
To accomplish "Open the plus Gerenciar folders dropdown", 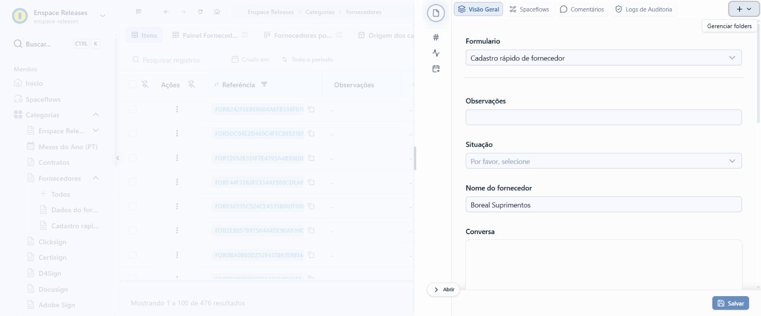I will (x=744, y=9).
